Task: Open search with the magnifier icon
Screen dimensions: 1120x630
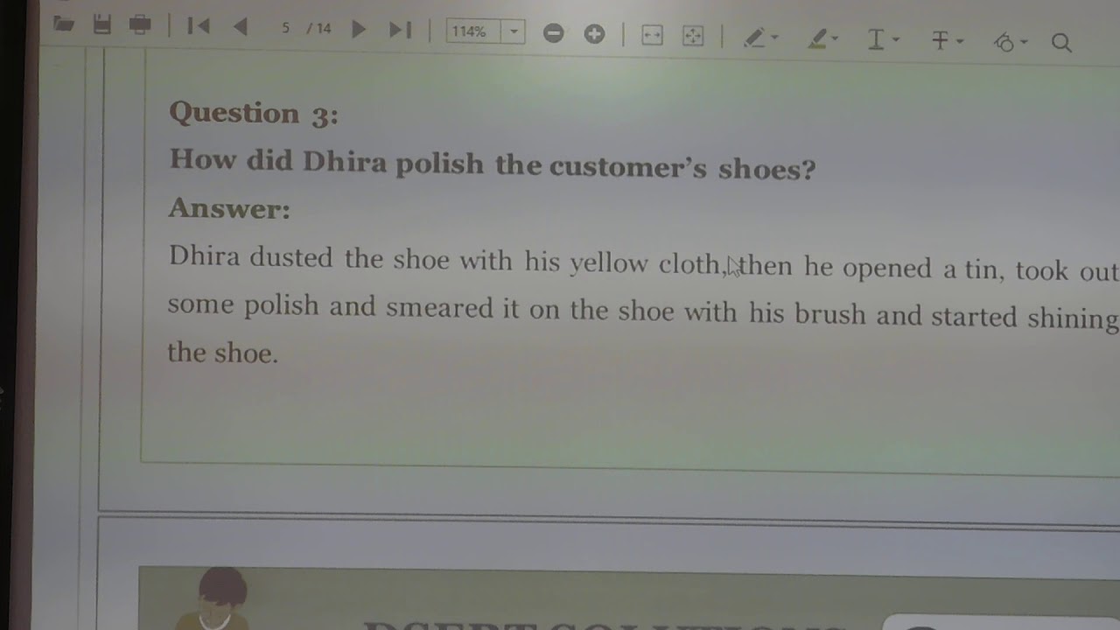Action: point(1061,43)
